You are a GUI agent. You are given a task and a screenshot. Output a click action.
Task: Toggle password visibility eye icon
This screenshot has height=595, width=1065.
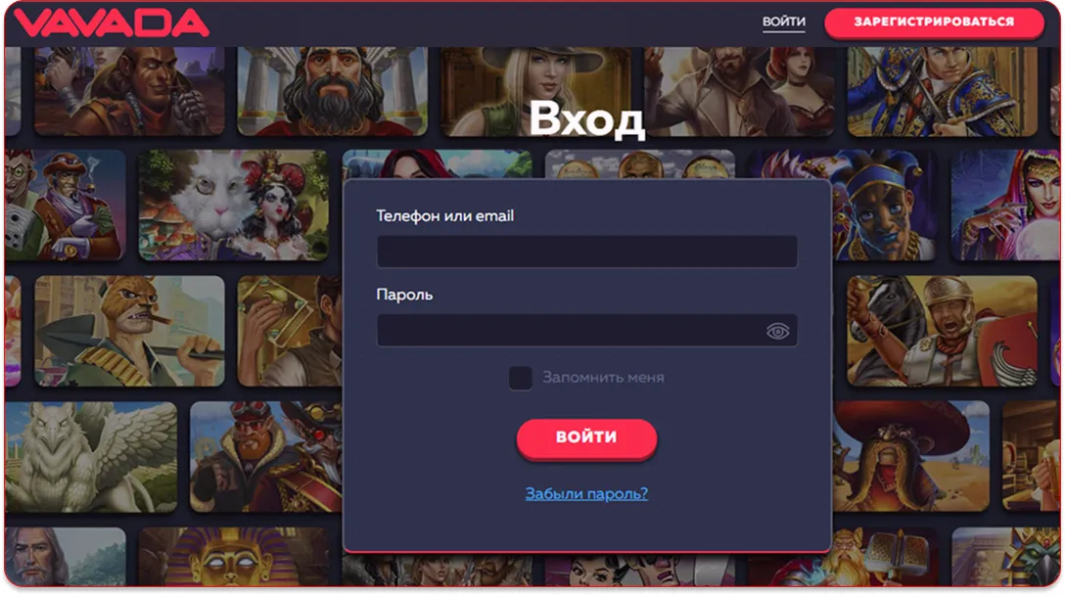(777, 331)
